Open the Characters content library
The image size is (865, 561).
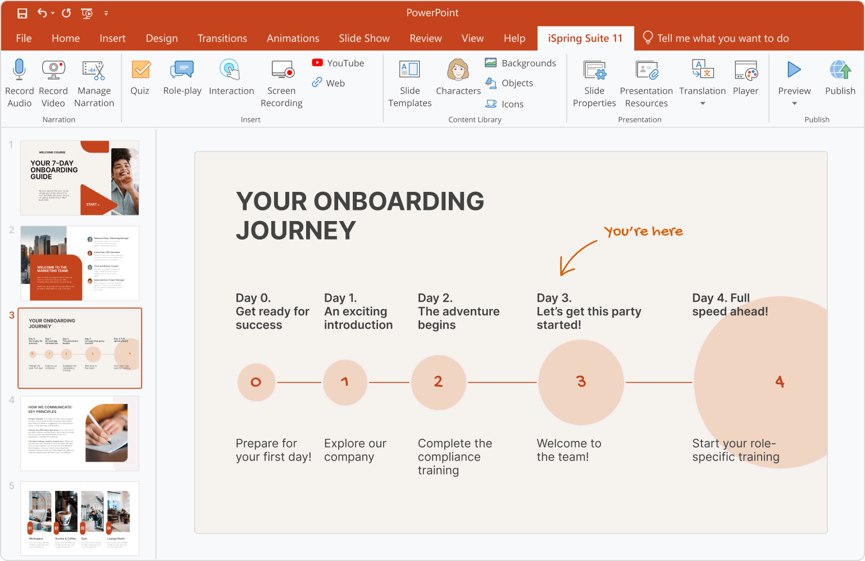point(458,71)
